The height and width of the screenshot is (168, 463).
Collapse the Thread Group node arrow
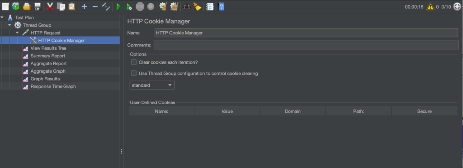tap(10, 25)
